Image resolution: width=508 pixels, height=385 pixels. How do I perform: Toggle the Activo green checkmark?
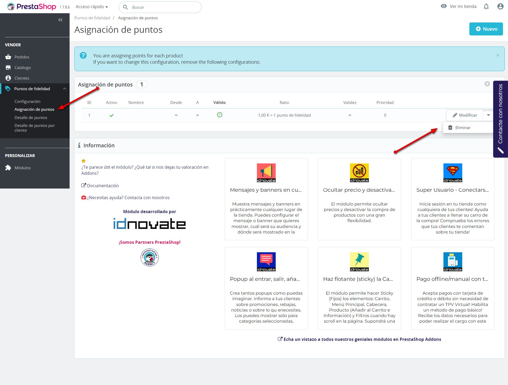click(x=111, y=115)
